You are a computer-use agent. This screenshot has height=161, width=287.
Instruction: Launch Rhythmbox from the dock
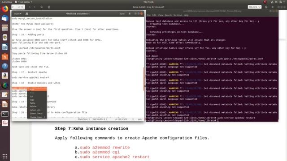[5, 38]
